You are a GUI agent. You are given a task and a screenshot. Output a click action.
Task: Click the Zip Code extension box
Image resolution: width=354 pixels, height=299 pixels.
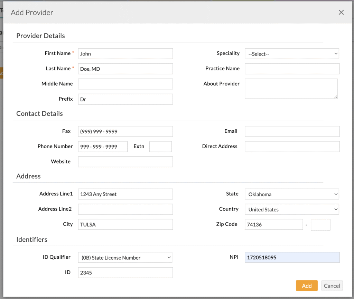320,225
